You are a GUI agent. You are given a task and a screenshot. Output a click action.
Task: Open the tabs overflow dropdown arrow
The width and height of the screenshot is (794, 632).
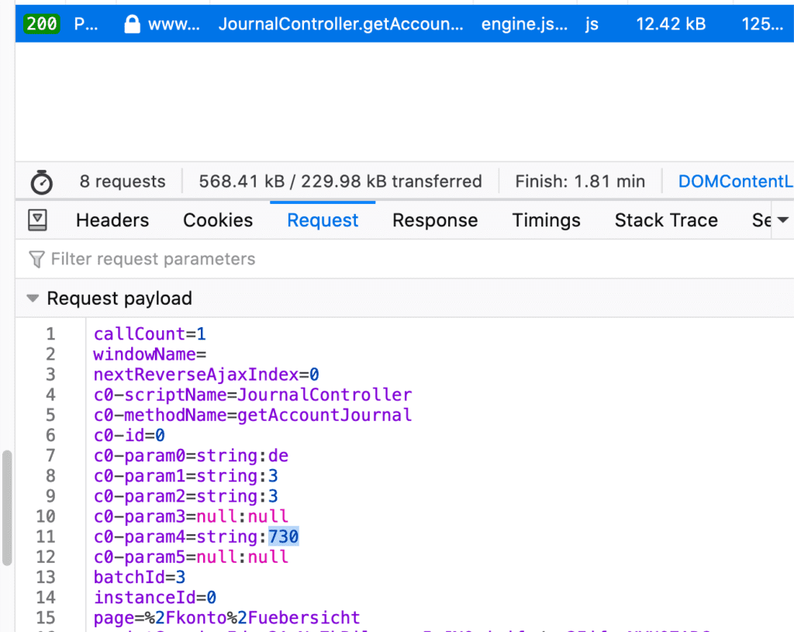point(782,219)
